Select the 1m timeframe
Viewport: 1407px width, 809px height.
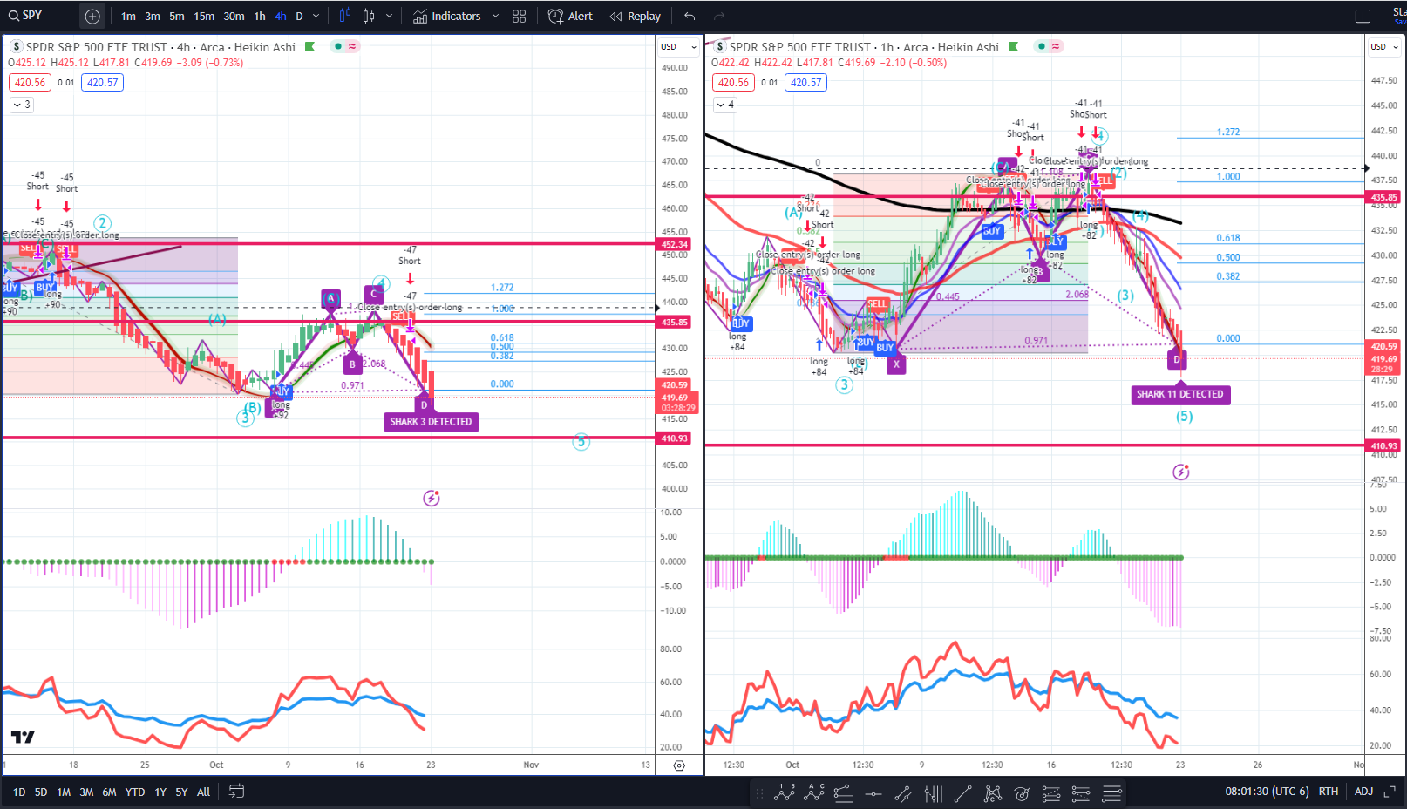click(128, 16)
